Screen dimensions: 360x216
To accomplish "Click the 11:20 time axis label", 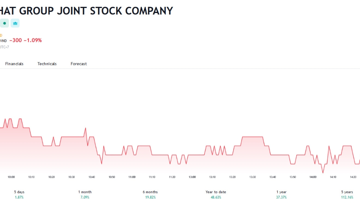I will [172, 177].
